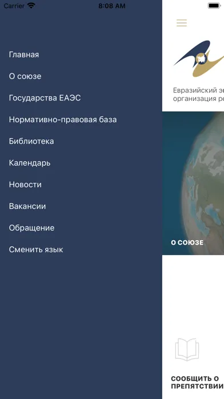Open the Главная menu item

click(24, 54)
